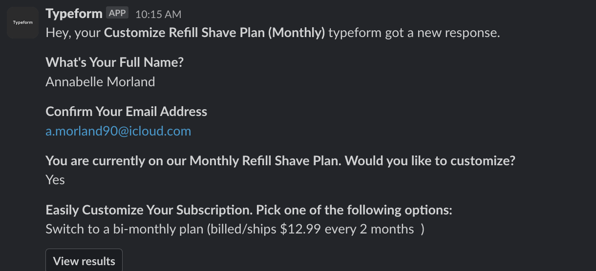The width and height of the screenshot is (596, 271).
Task: Click the APP badge beside Typeform
Action: [x=117, y=14]
